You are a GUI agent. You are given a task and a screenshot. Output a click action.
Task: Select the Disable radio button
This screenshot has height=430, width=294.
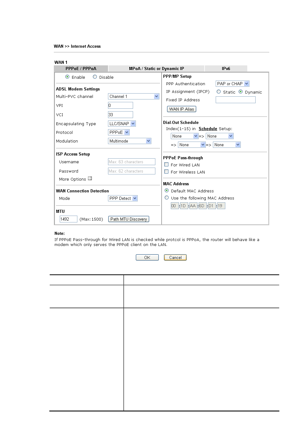[95, 77]
